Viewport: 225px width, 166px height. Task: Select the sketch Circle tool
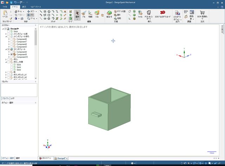pyautogui.click(x=49, y=12)
